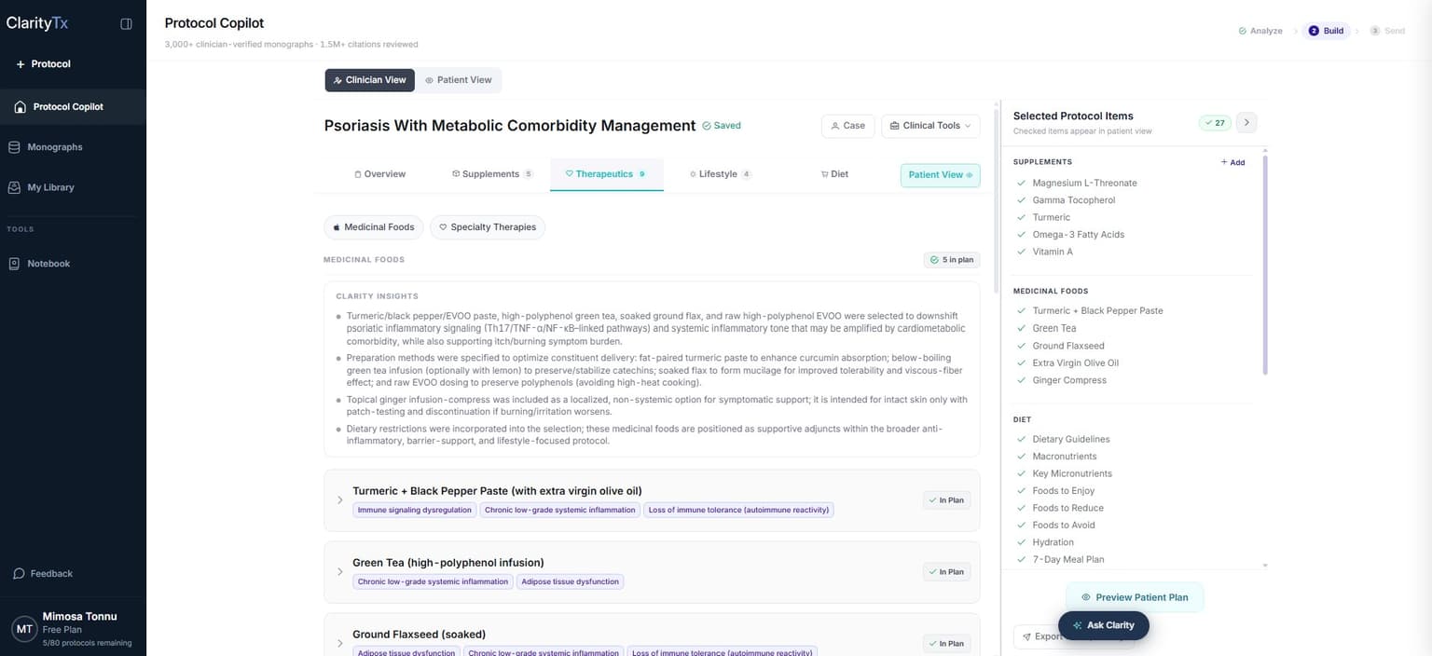Uncheck Turmeric + Black Pepper Paste item
Viewport: 1432px width, 656px height.
[1022, 311]
